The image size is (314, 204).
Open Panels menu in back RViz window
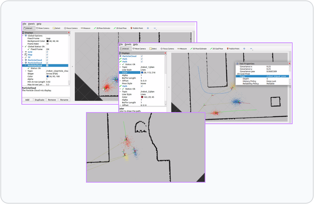coord(31,24)
